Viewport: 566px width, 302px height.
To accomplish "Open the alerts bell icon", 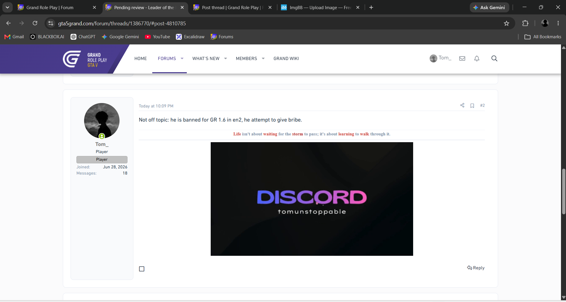I will [477, 59].
